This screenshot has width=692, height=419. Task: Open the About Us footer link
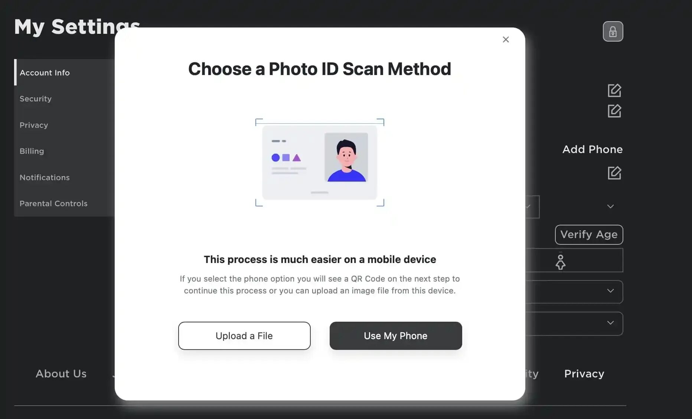coord(61,374)
